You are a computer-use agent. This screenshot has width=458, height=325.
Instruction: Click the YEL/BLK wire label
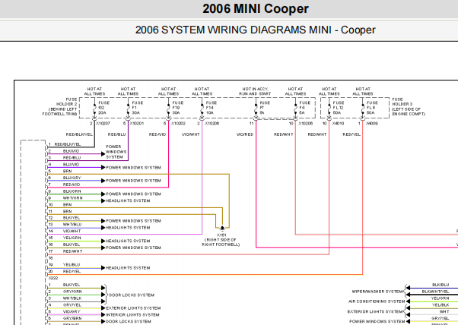441,305
